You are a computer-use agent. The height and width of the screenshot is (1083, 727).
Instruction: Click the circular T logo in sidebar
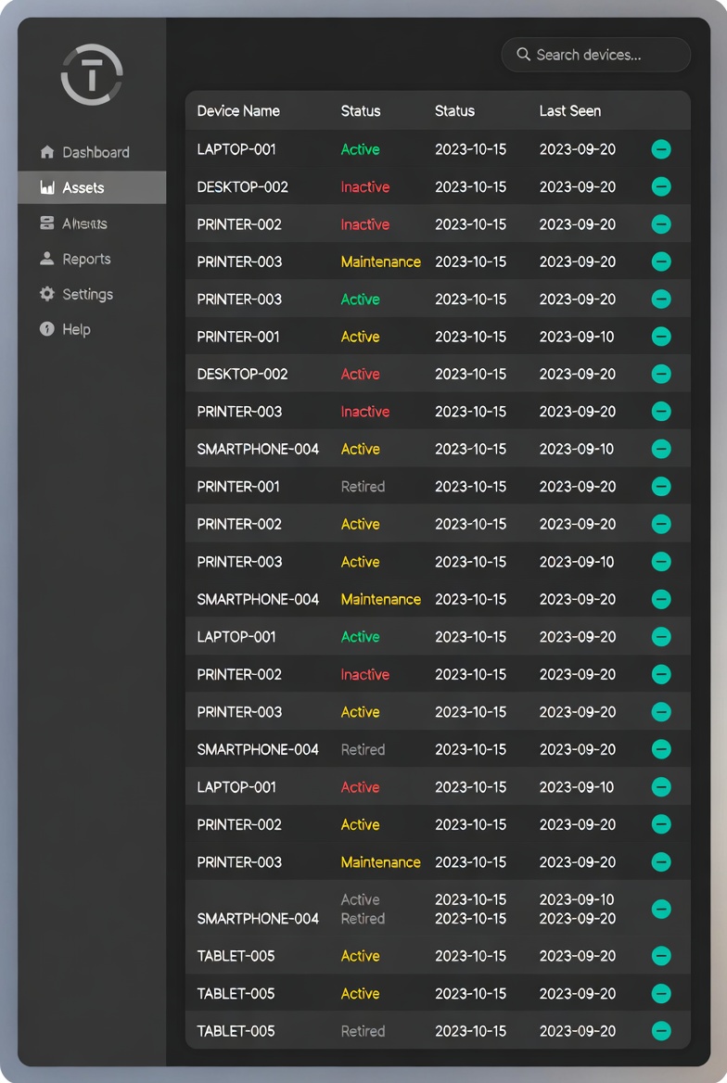91,75
